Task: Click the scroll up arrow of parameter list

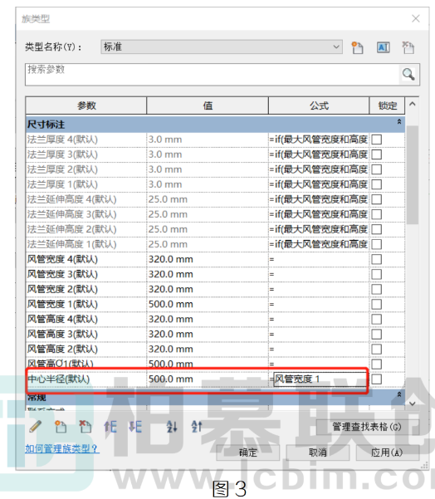Action: coord(413,104)
